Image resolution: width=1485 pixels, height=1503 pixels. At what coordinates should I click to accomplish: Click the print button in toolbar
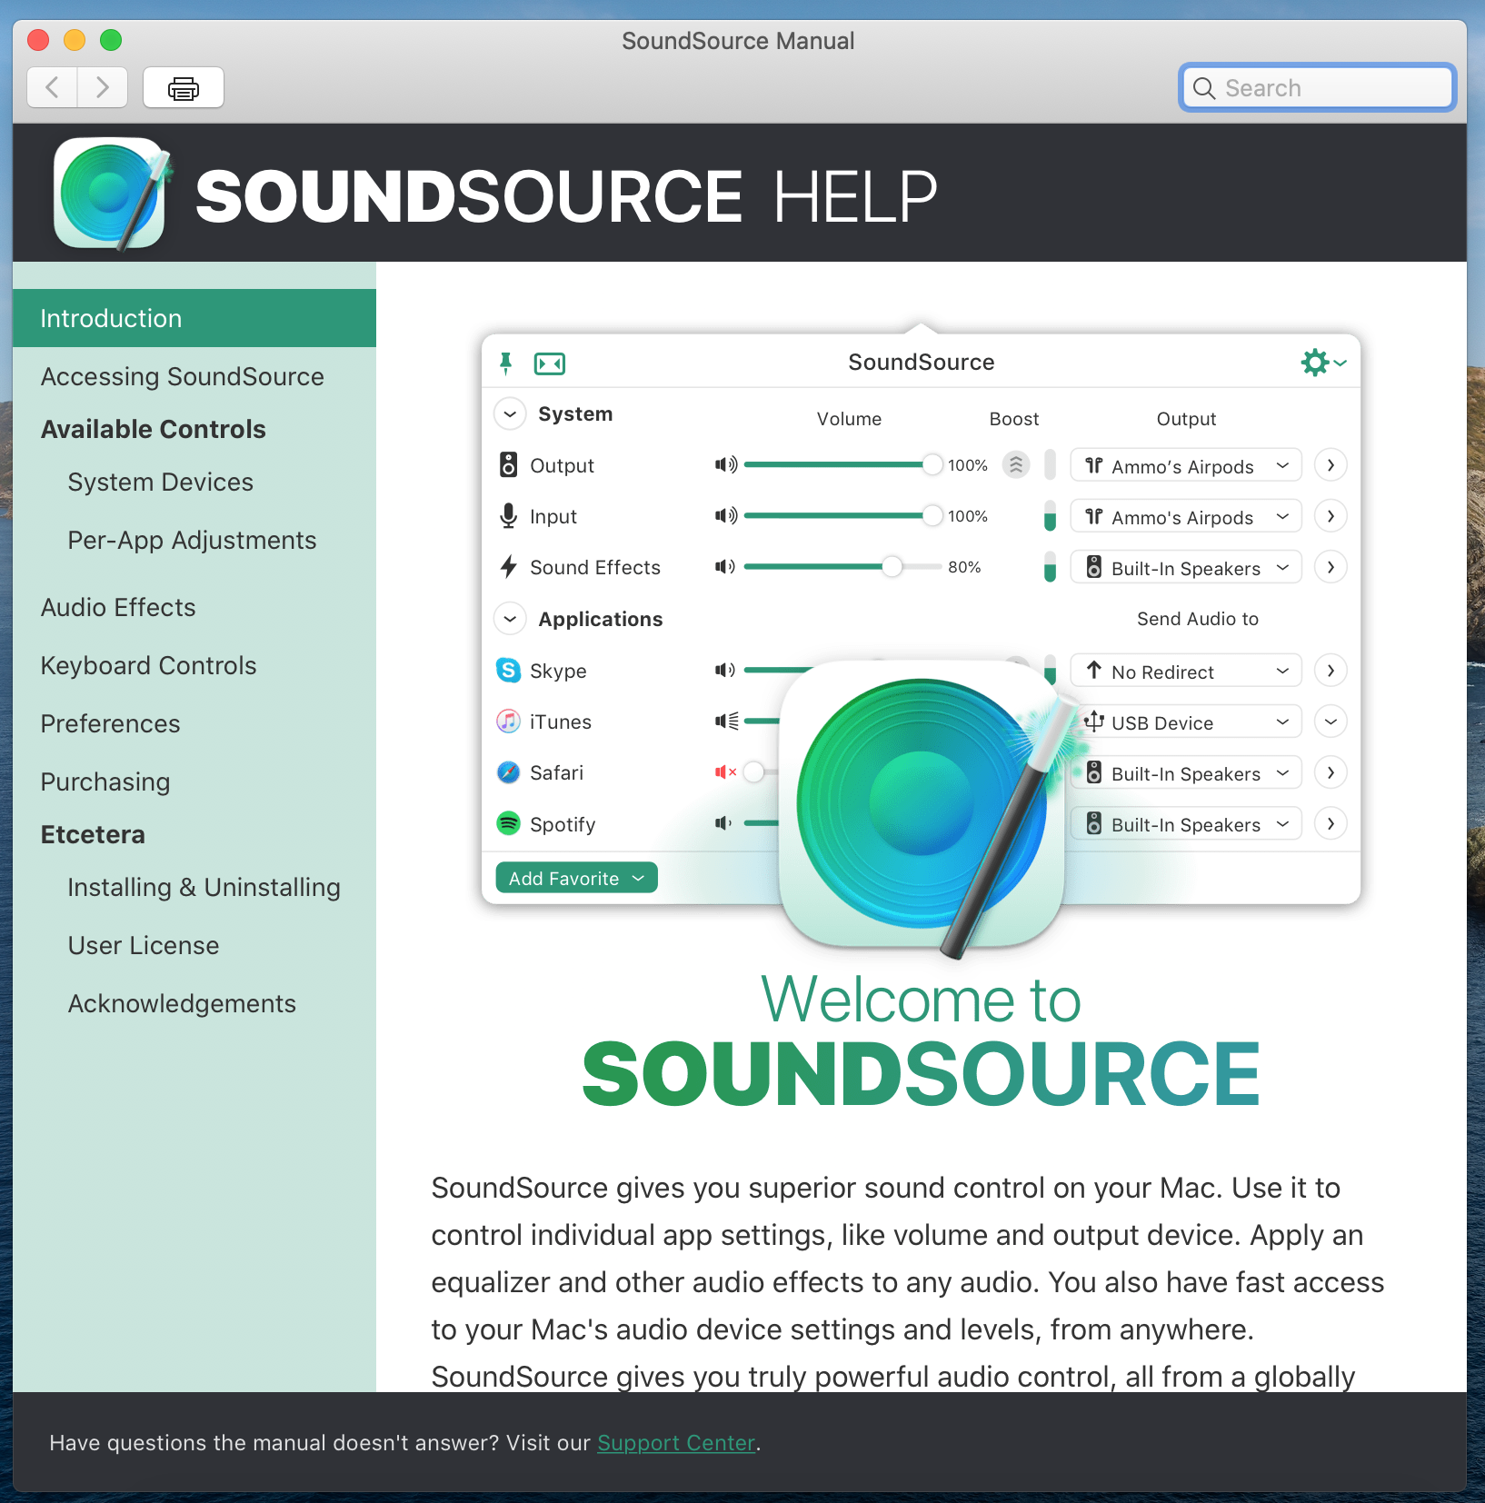pos(184,88)
